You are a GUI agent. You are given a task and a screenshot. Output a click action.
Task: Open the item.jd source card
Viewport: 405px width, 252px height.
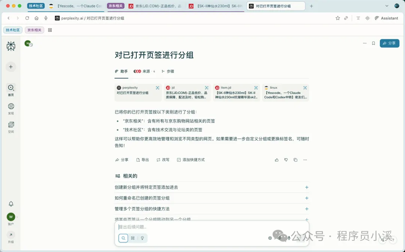[236, 92]
